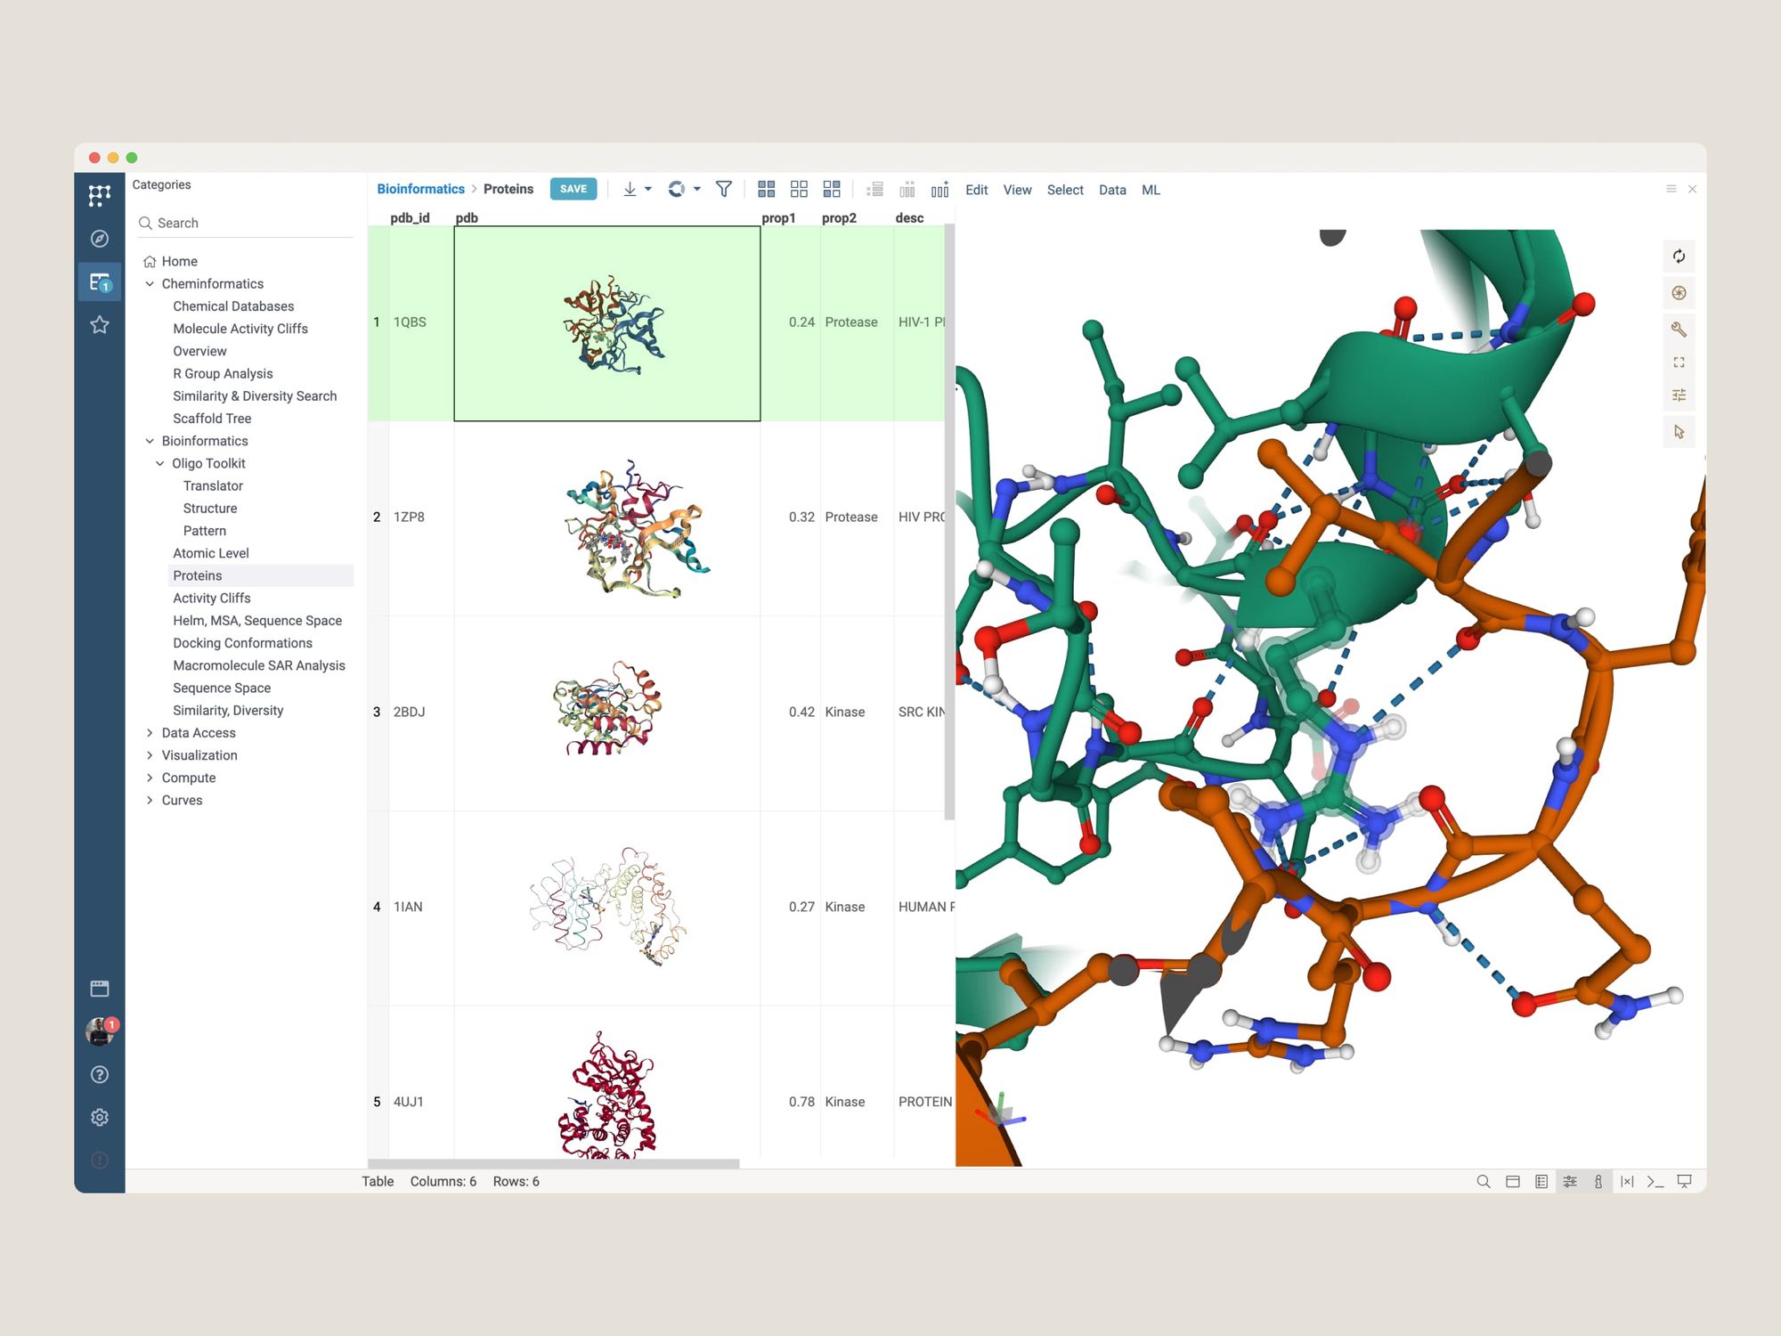Open the download dropdown arrow
The height and width of the screenshot is (1336, 1781).
pyautogui.click(x=648, y=189)
